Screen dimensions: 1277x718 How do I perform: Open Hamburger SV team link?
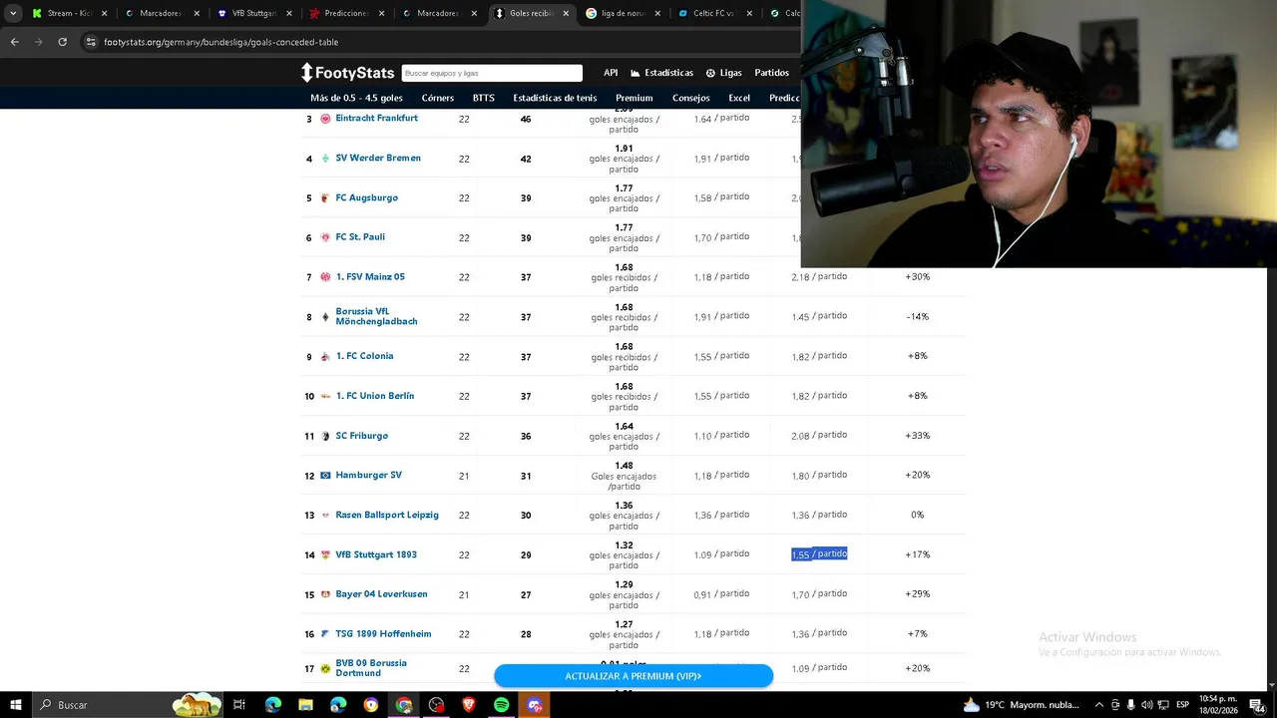pos(368,475)
